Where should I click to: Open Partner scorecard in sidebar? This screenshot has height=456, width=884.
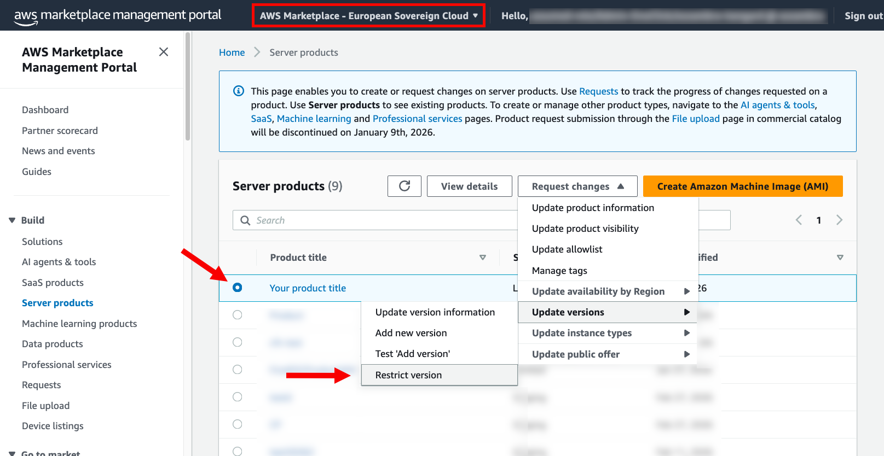[x=60, y=131]
